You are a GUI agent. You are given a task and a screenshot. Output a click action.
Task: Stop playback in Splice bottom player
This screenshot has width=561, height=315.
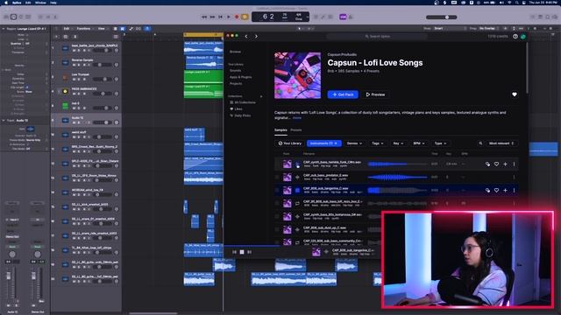point(242,252)
